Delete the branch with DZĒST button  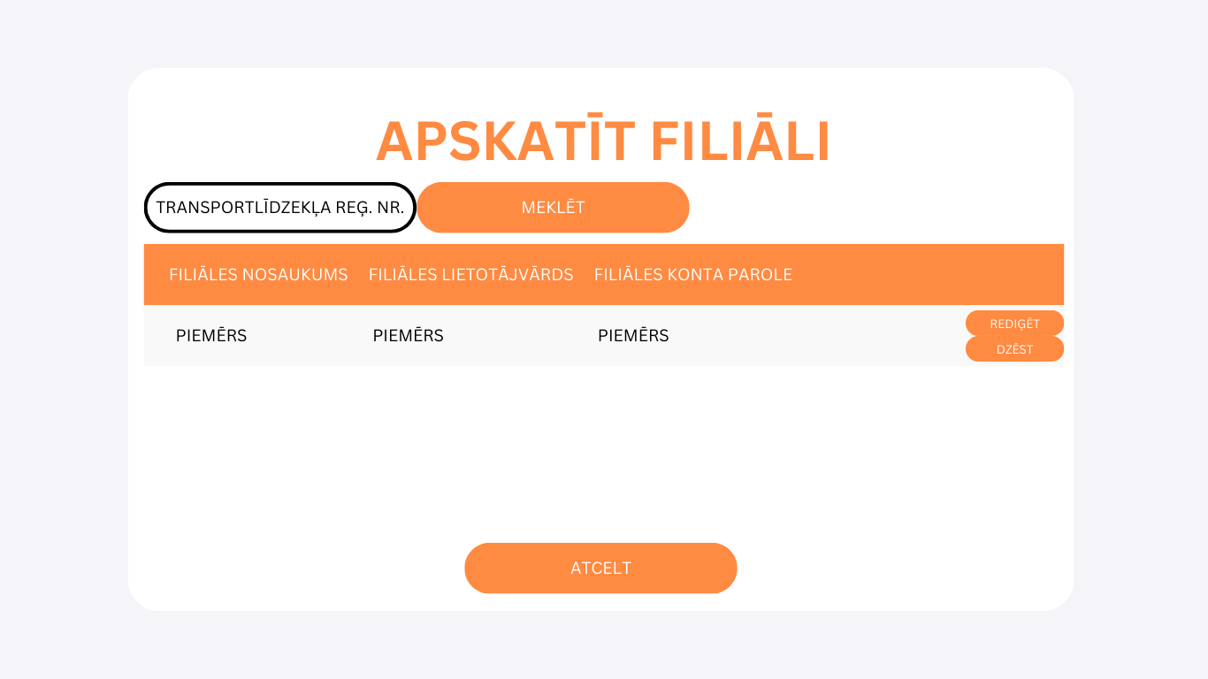(x=1014, y=349)
